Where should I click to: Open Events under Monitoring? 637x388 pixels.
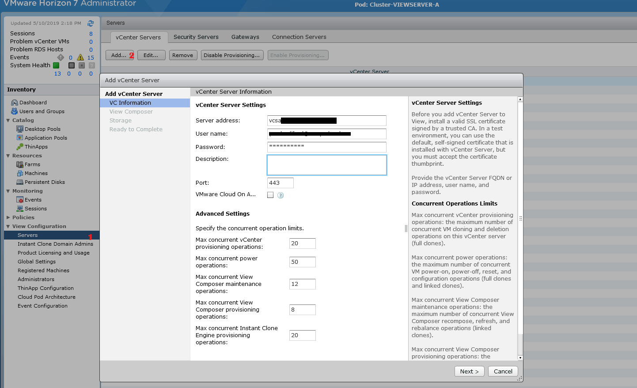[33, 199]
